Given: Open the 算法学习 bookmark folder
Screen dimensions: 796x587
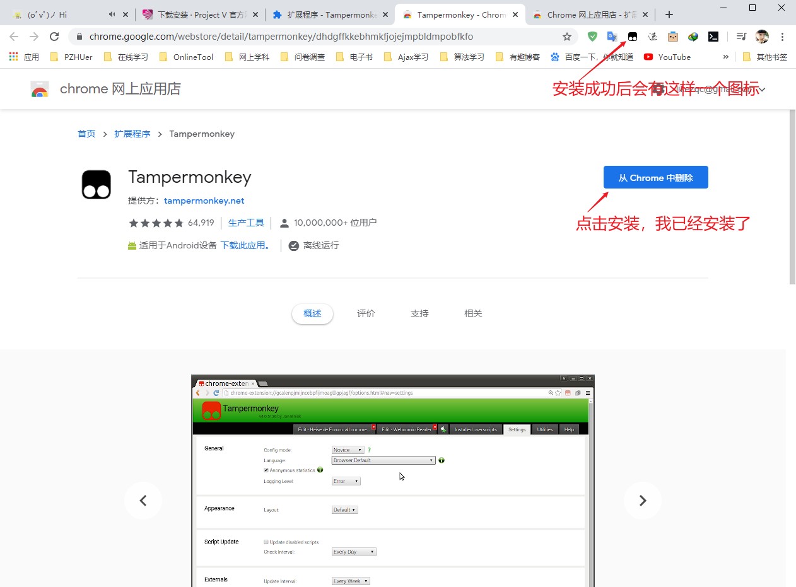Looking at the screenshot, I should click(462, 57).
